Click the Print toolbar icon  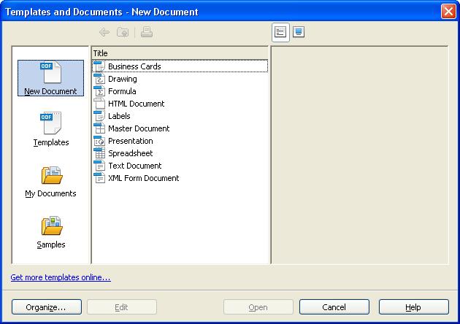pos(147,32)
